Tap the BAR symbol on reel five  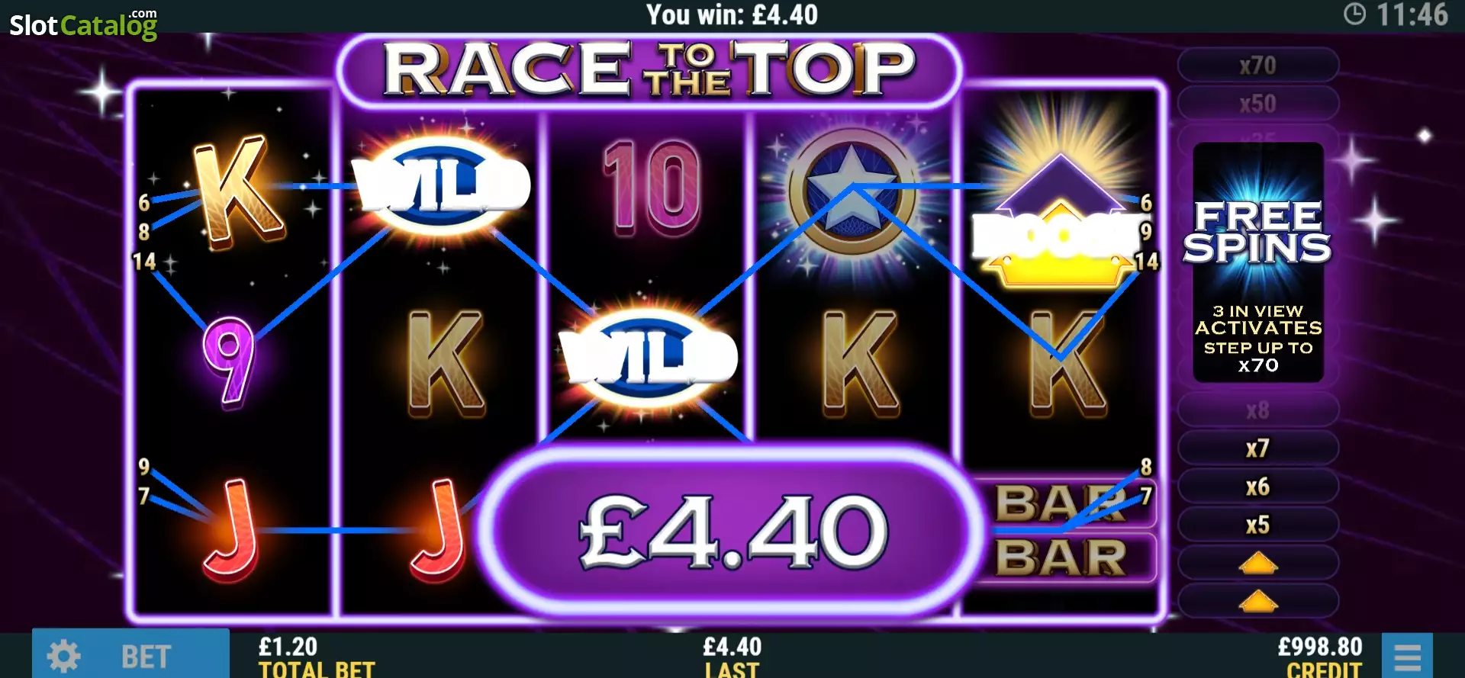pyautogui.click(x=1061, y=530)
